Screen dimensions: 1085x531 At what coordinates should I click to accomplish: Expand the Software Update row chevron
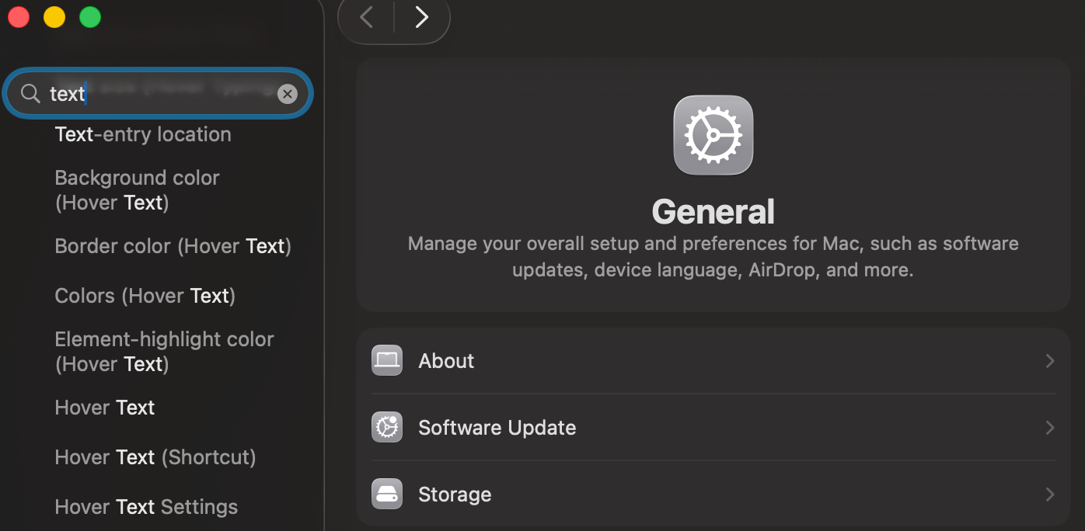pyautogui.click(x=1049, y=428)
